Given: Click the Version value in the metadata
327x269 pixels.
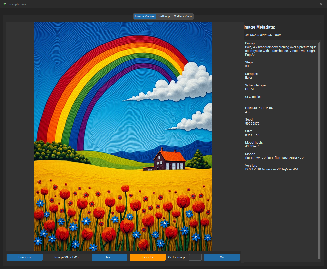Looking at the screenshot, I should [272, 169].
